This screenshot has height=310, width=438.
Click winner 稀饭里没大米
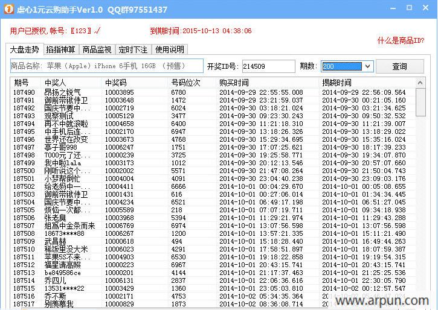coord(66,249)
